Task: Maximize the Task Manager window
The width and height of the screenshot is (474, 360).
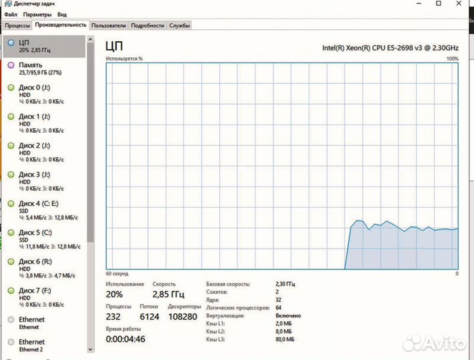Action: 439,4
